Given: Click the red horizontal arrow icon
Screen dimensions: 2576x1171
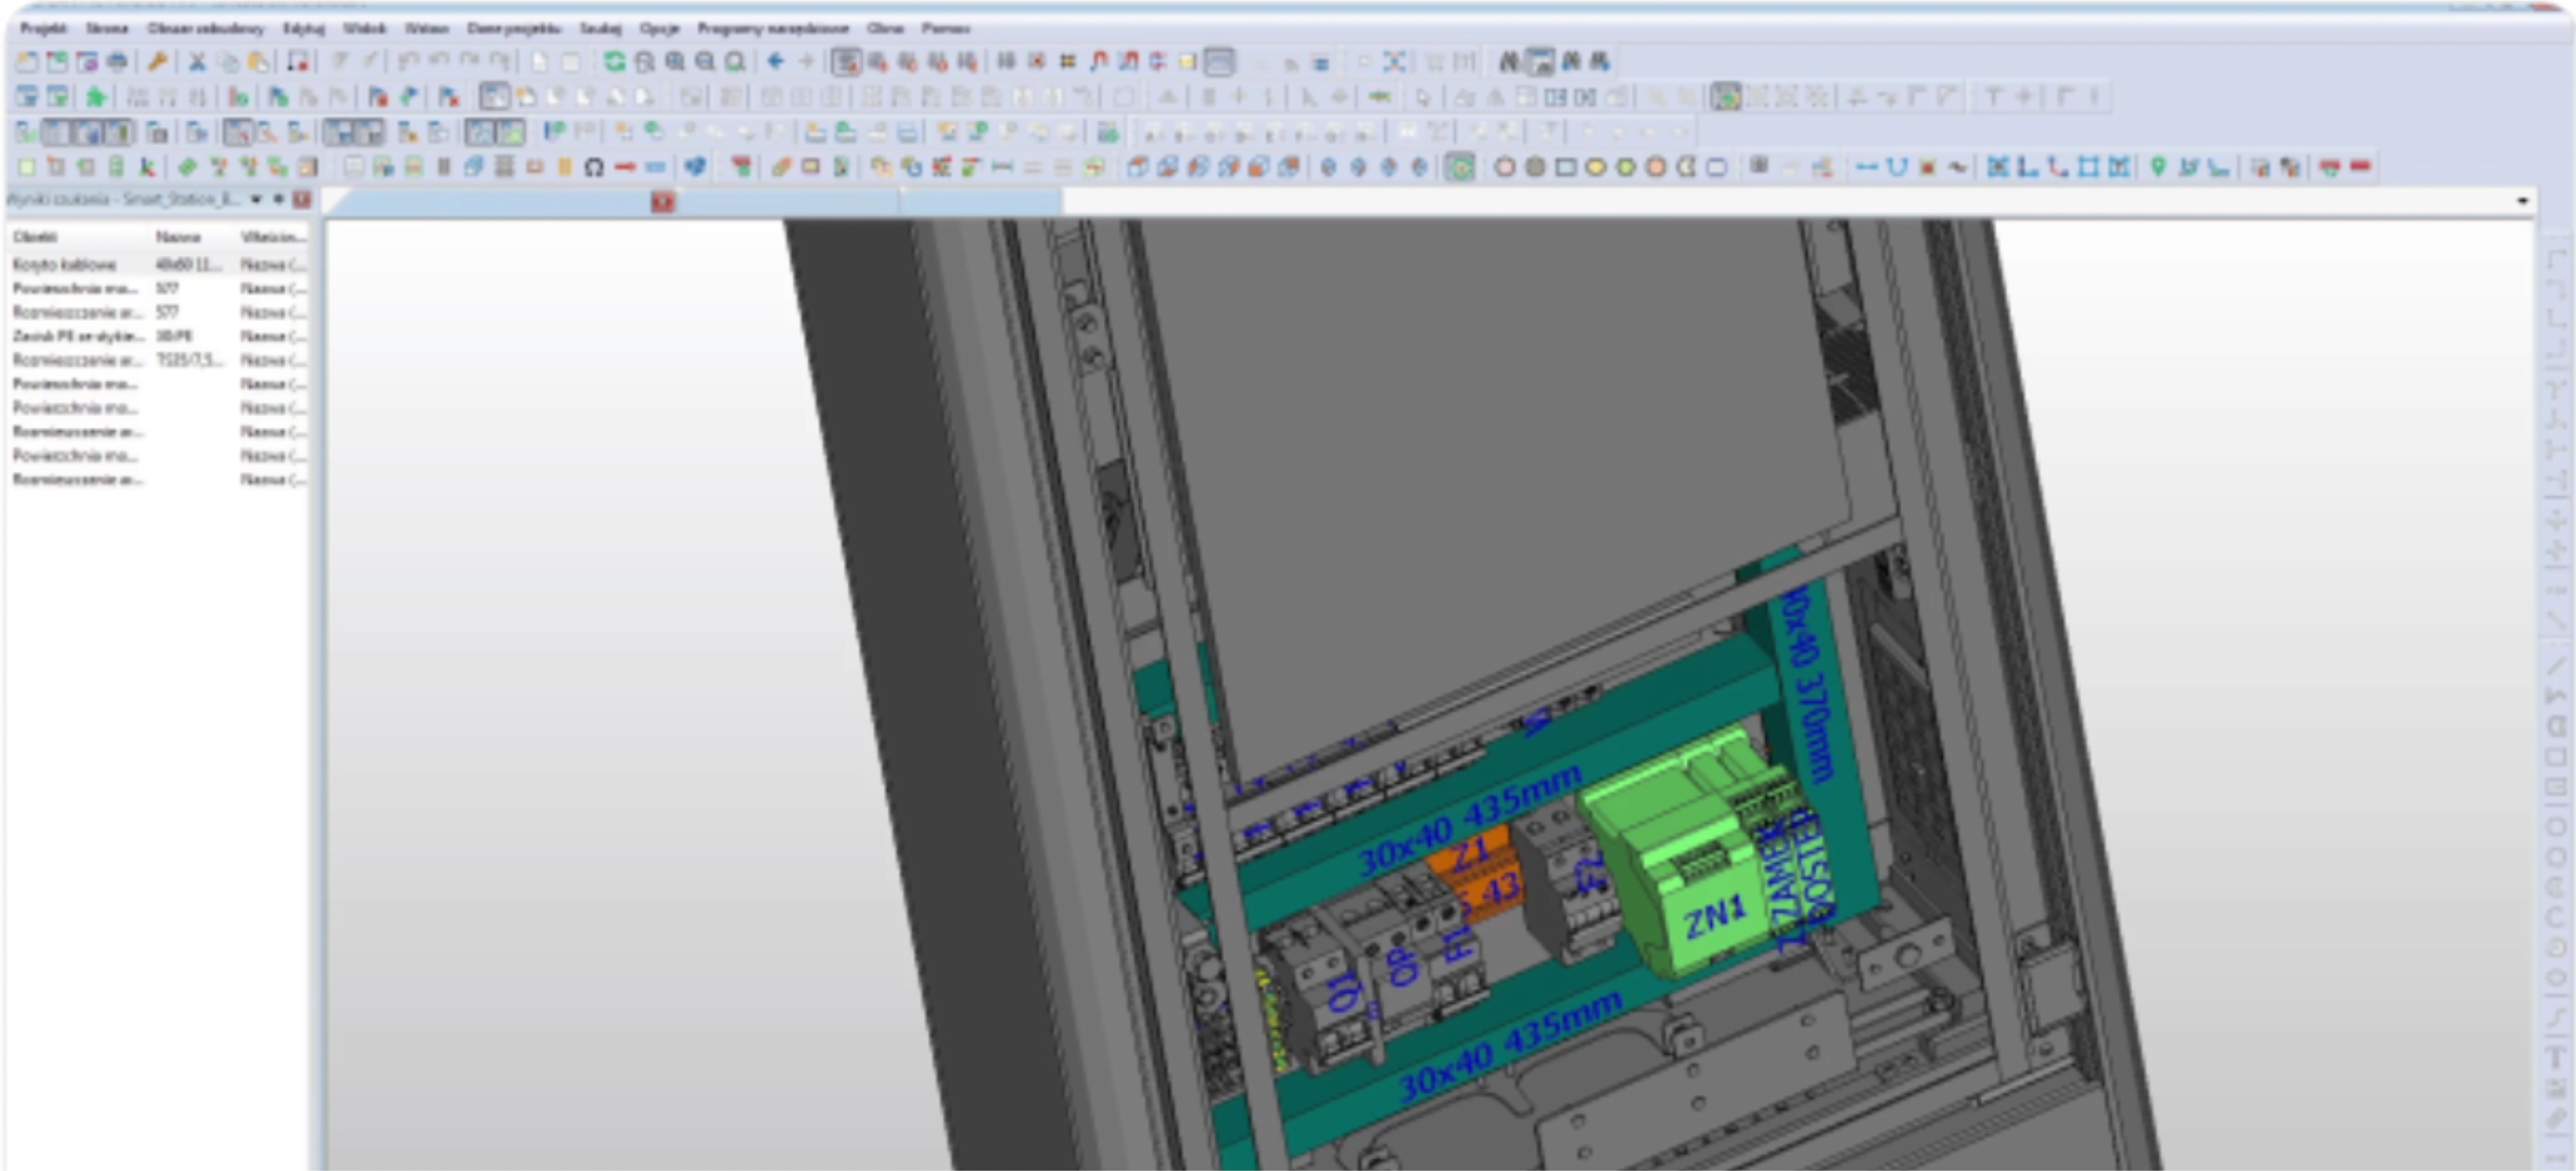Looking at the screenshot, I should [x=626, y=167].
